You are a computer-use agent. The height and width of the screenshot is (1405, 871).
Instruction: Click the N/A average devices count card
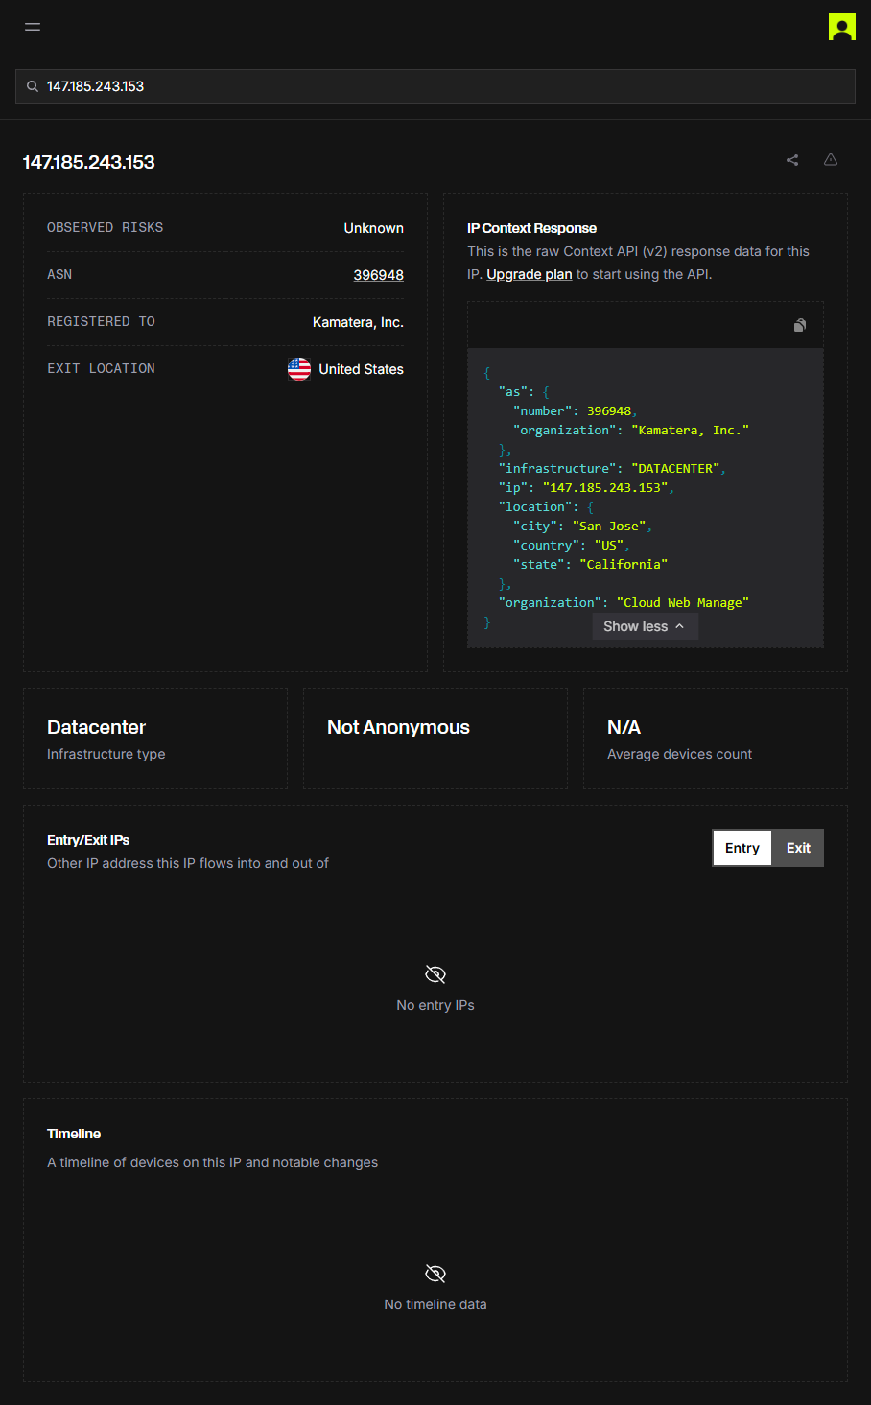tap(715, 738)
